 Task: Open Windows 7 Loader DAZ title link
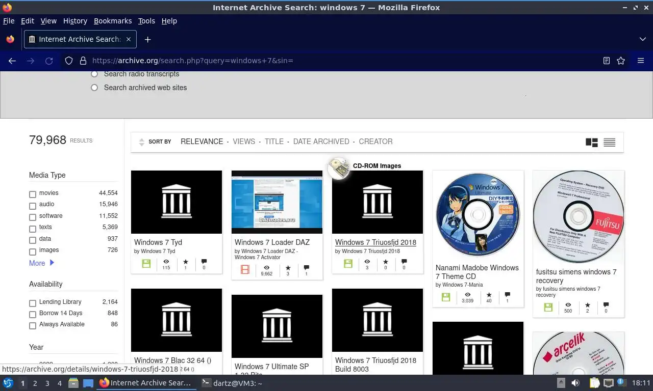pos(272,242)
